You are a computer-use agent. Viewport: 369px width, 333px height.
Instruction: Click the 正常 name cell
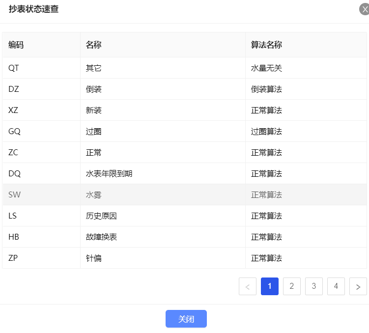pyautogui.click(x=163, y=152)
